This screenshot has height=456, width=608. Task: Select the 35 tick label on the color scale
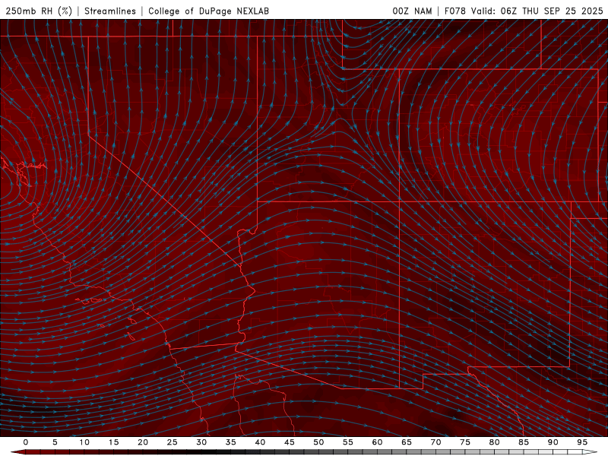point(231,442)
